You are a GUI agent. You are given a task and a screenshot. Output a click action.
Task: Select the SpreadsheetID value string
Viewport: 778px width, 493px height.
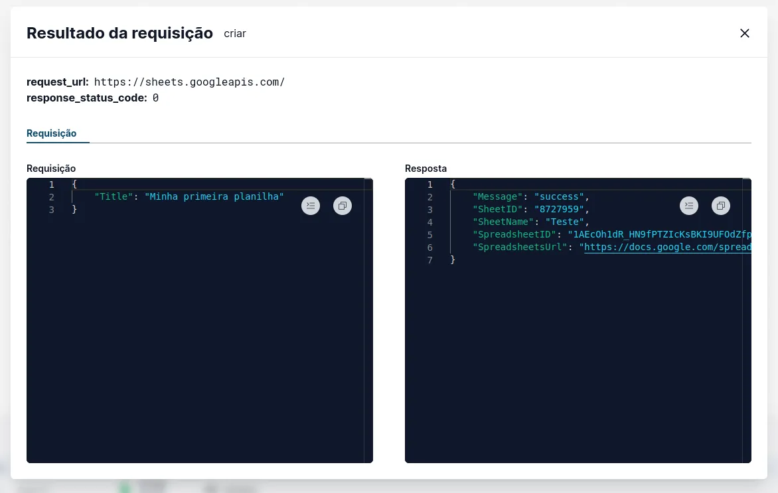659,235
